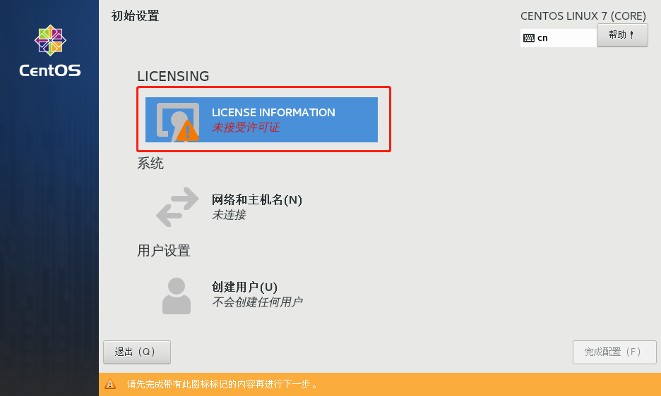Click the 未接受许可证 status text

point(246,128)
